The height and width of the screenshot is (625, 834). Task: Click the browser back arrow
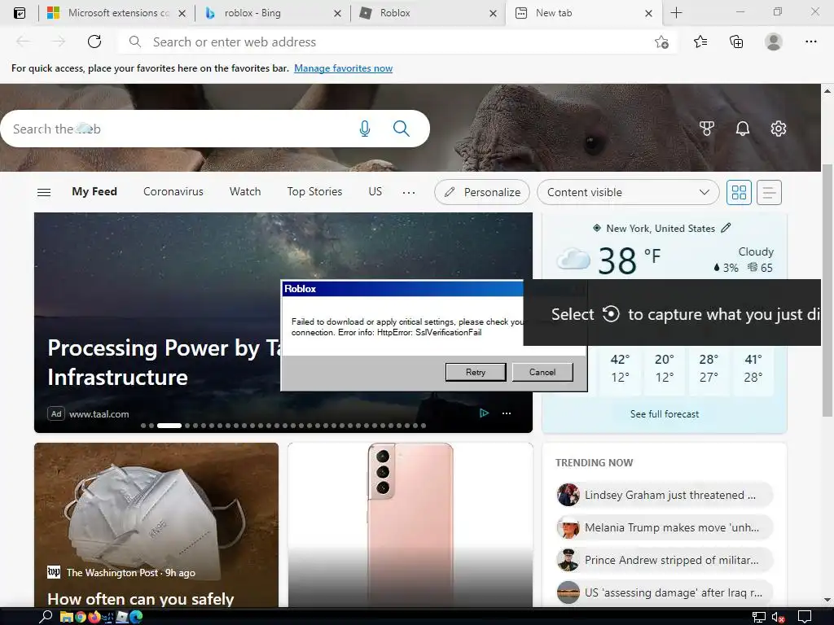tap(23, 42)
